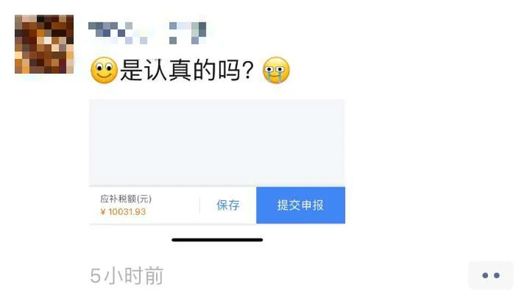The image size is (527, 301).
Task: Select the 应补税额(元) label
Action: [x=126, y=199]
